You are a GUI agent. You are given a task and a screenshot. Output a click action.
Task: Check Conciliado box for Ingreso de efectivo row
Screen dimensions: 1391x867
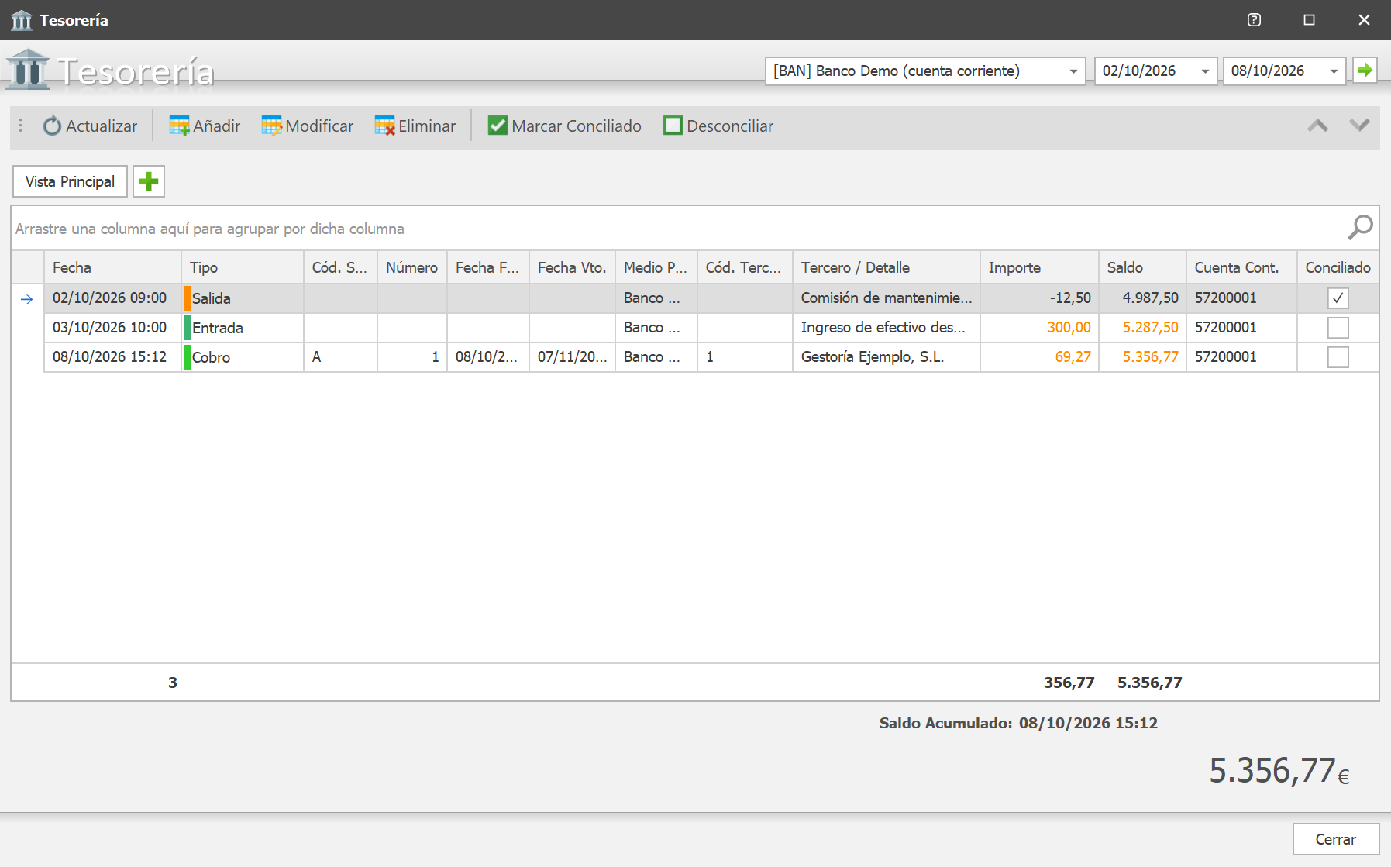pyautogui.click(x=1338, y=328)
